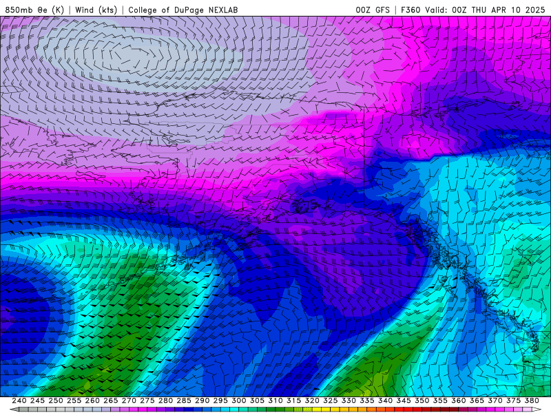Click the 270 value on the color scale

point(129,401)
